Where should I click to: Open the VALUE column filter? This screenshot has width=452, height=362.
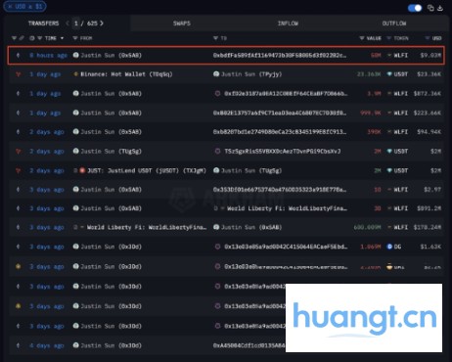(x=362, y=38)
